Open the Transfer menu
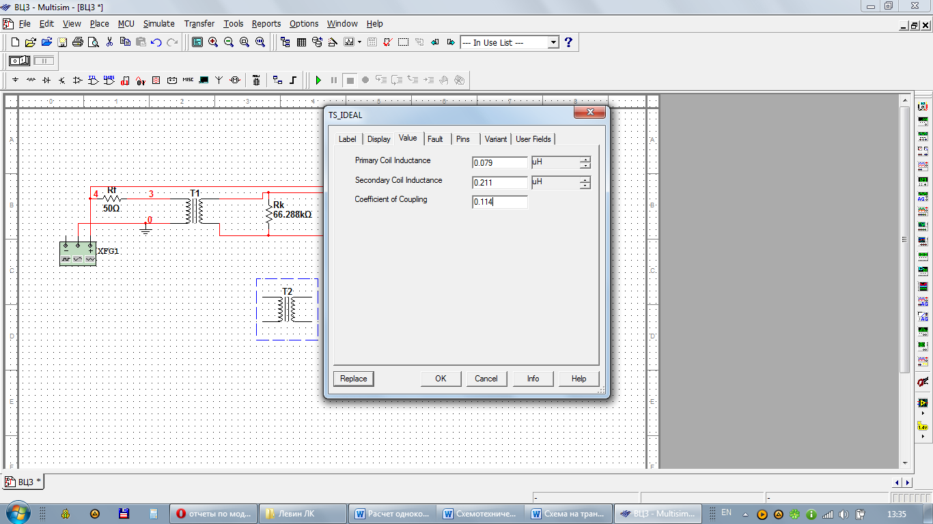Viewport: 933px width, 524px height. (199, 23)
